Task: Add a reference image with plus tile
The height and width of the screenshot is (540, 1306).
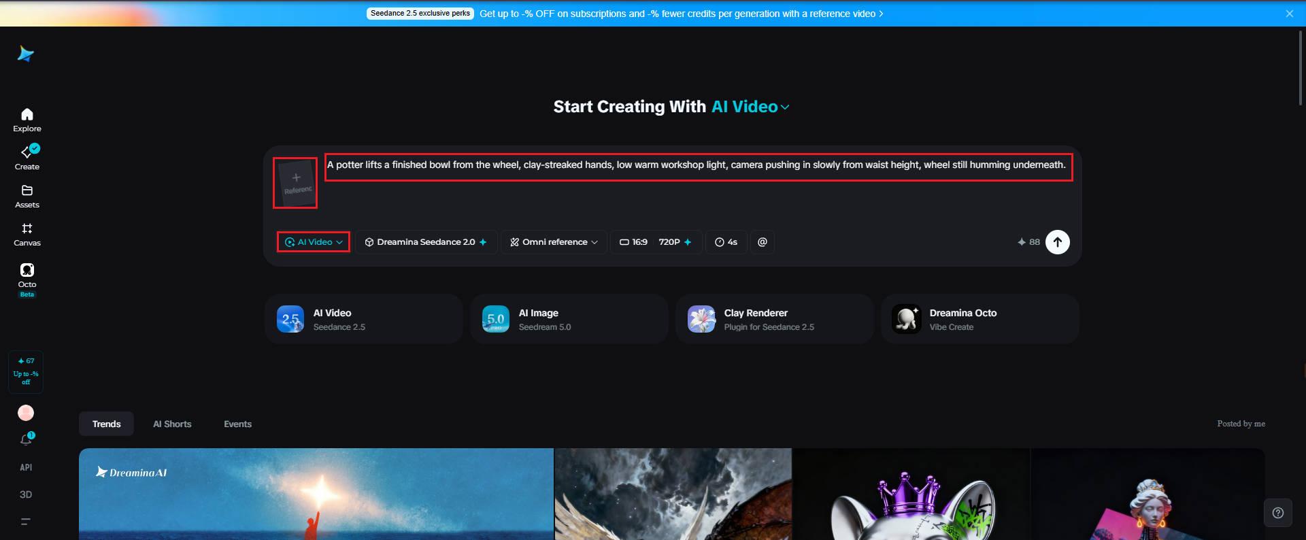Action: (x=295, y=183)
